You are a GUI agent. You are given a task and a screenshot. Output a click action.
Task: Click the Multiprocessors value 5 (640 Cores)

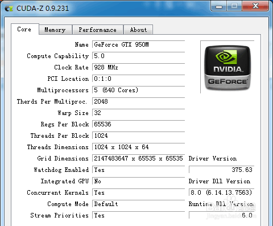coord(139,90)
